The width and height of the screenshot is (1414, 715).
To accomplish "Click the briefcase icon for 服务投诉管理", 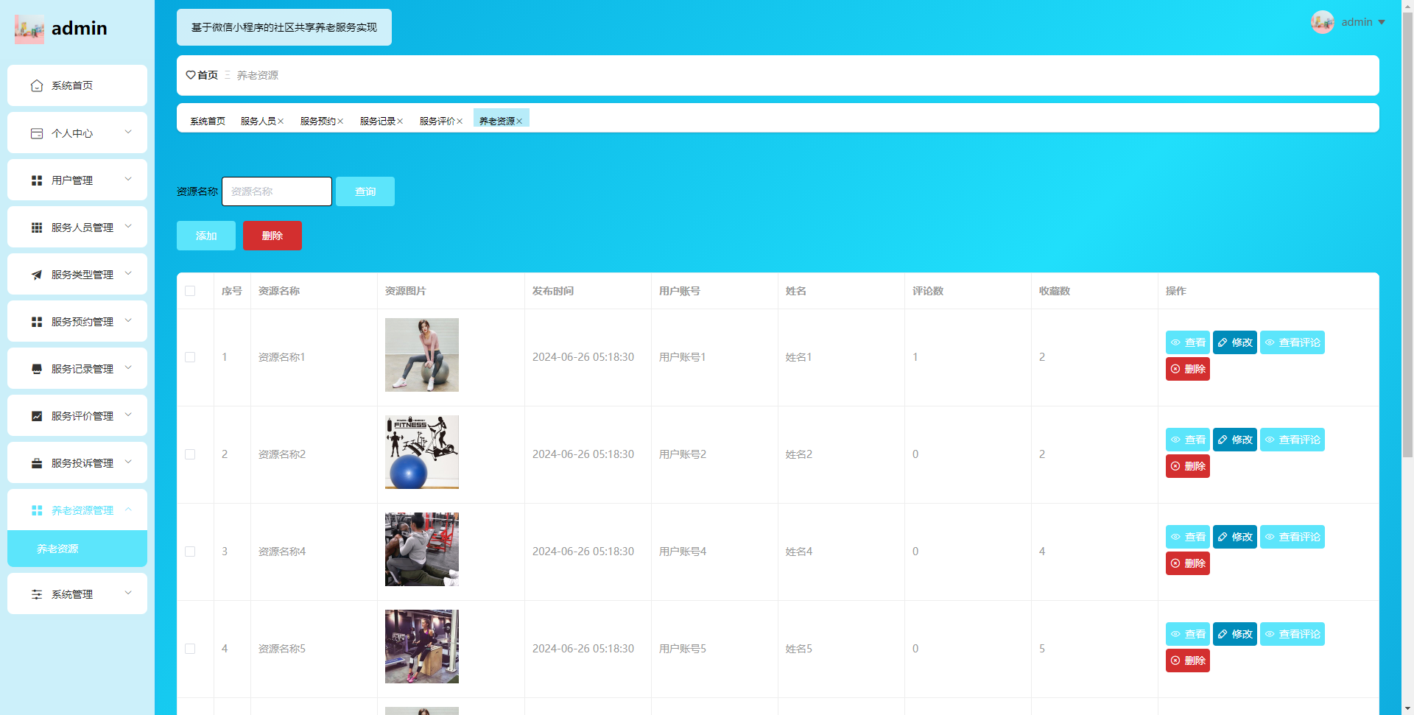I will pos(37,463).
